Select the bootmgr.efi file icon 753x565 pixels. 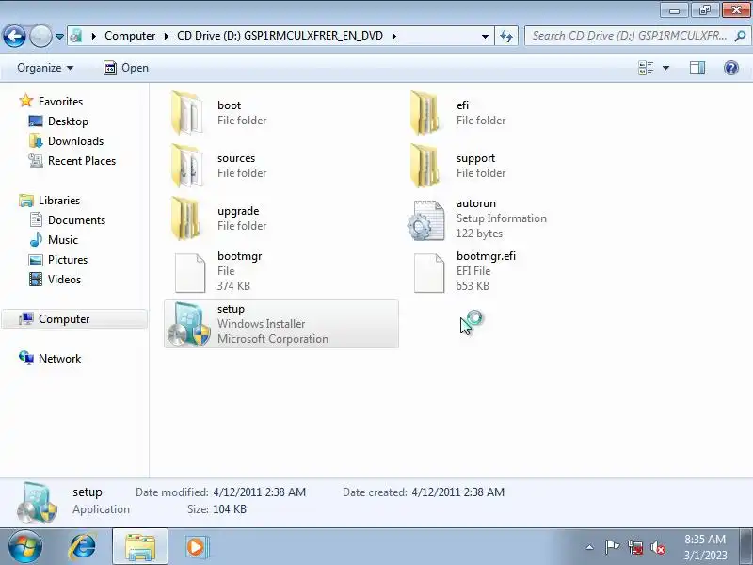coord(429,272)
